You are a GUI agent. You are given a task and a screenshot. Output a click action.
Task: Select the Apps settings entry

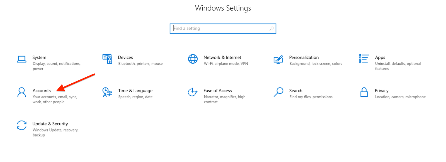(x=380, y=57)
